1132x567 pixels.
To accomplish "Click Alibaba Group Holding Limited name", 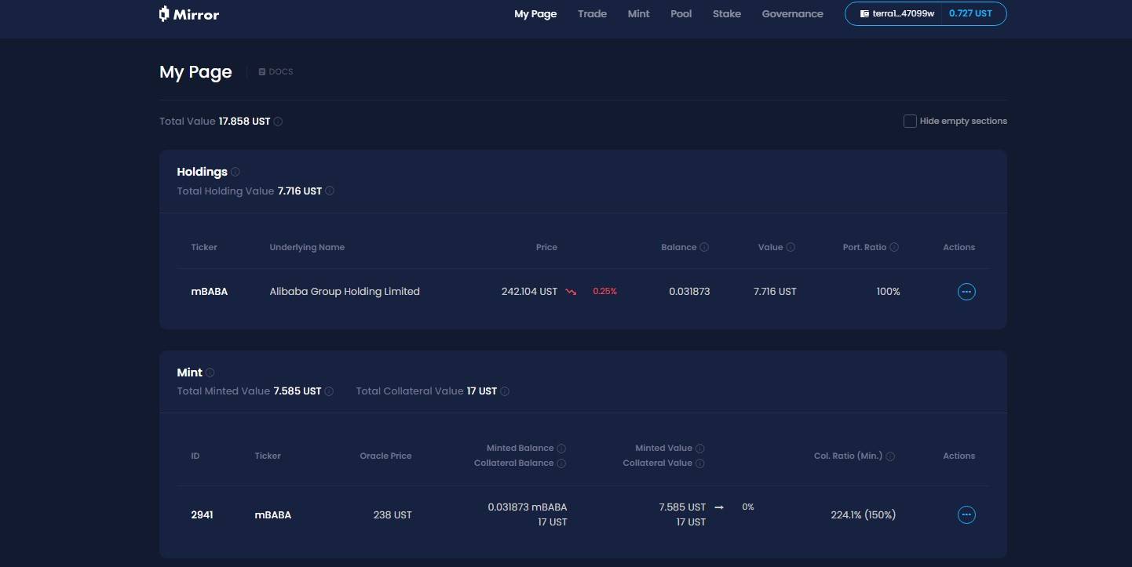I will point(345,292).
